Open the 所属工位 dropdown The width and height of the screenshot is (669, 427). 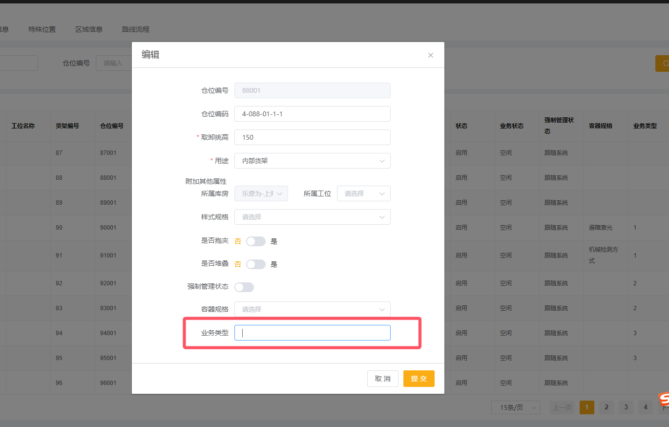364,193
